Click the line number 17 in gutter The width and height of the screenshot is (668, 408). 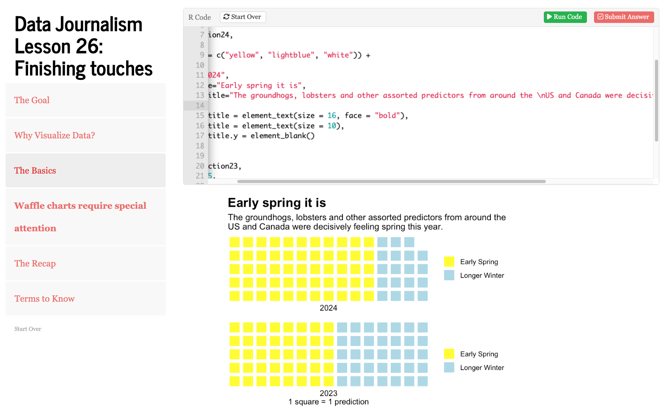pyautogui.click(x=200, y=136)
